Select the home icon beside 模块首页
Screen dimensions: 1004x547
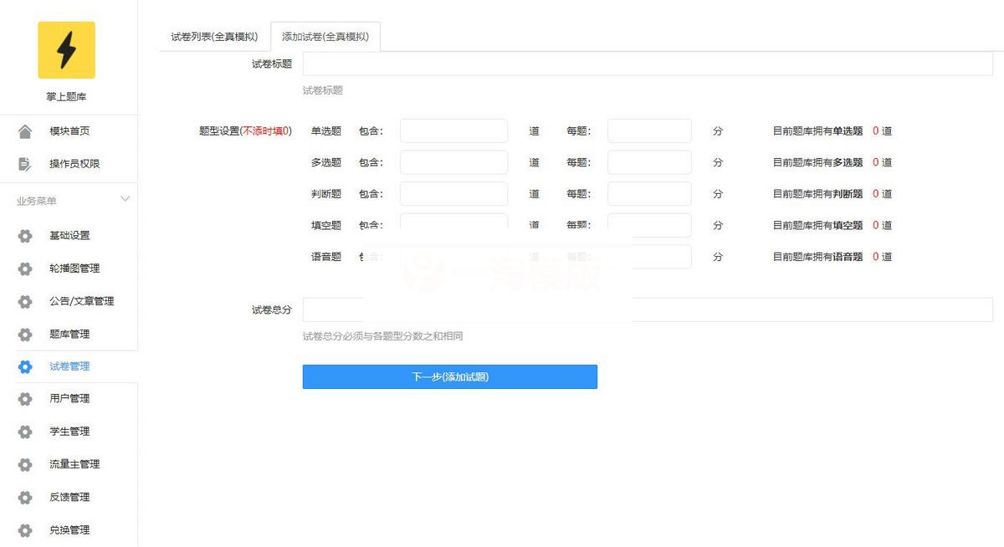[25, 130]
